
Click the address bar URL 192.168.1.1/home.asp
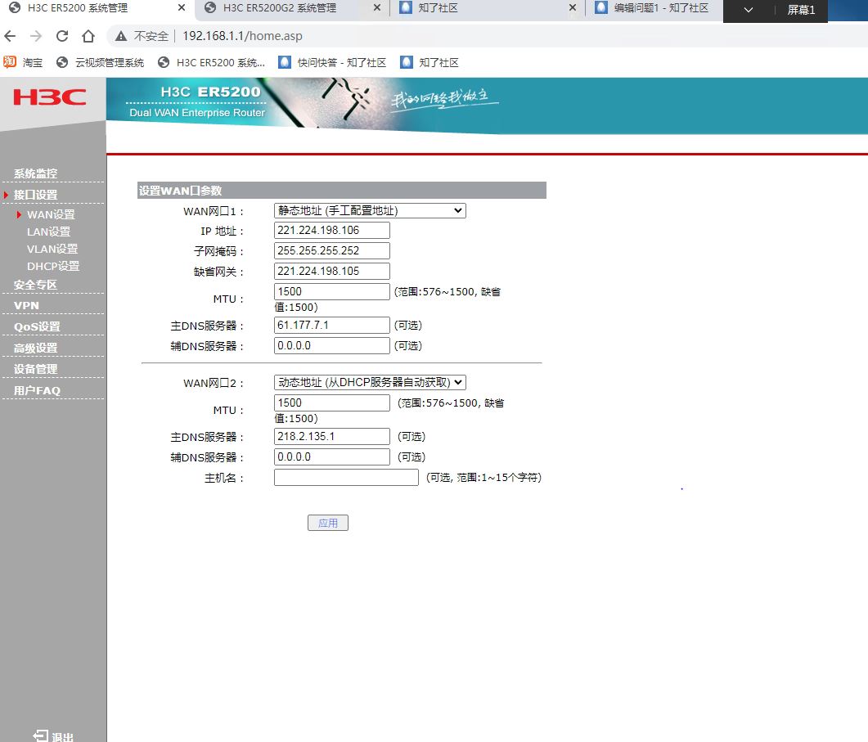click(x=242, y=37)
